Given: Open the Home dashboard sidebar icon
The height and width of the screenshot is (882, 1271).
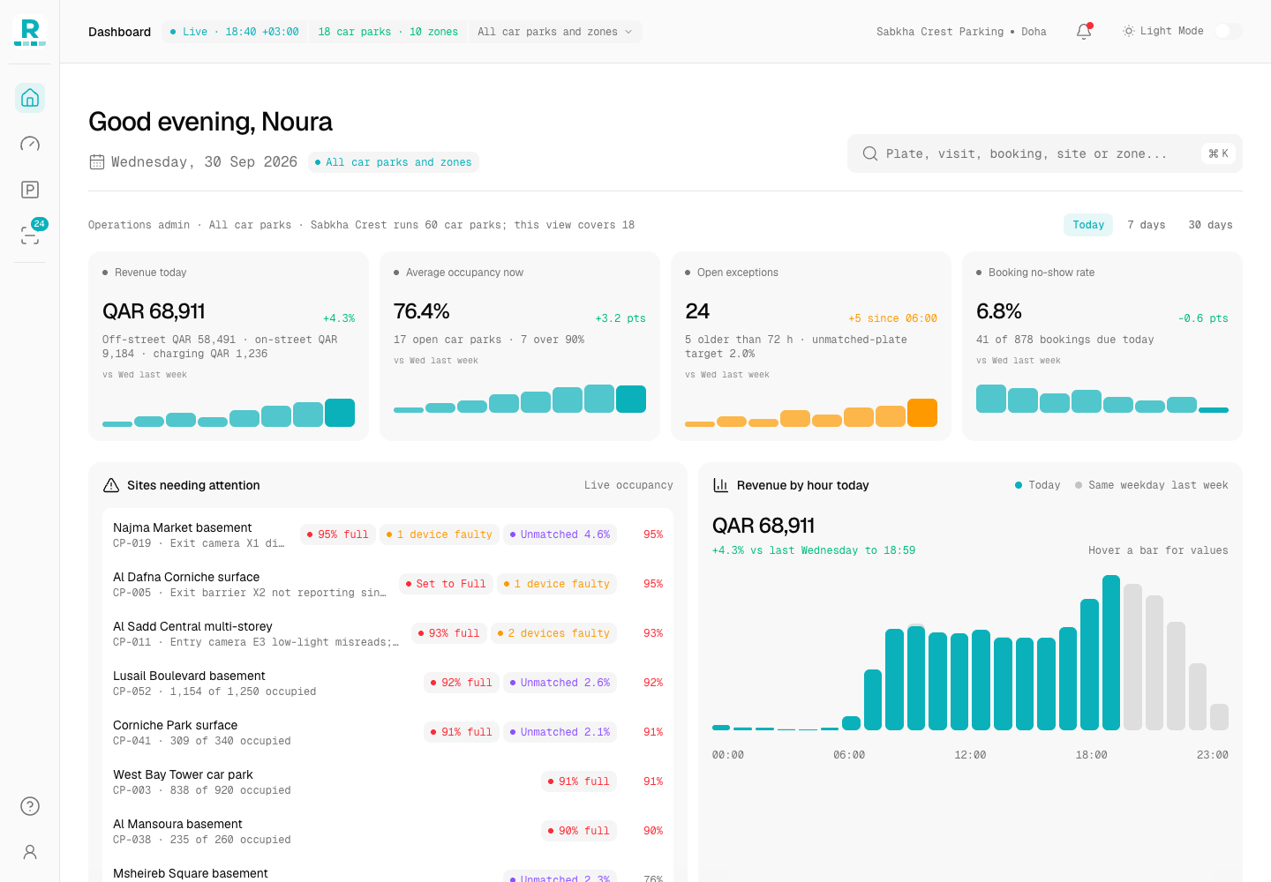Looking at the screenshot, I should (30, 98).
